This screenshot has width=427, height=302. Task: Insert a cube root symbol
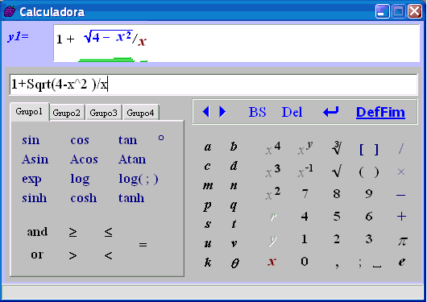(x=337, y=148)
